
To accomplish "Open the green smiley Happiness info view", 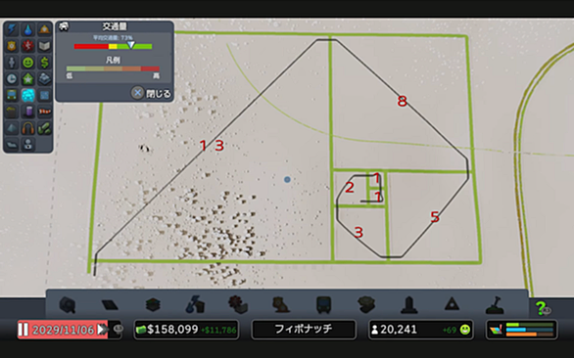I will 28,63.
